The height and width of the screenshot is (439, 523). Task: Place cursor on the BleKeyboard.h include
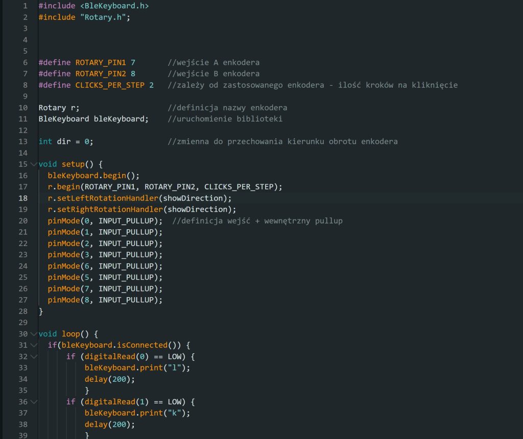point(115,6)
